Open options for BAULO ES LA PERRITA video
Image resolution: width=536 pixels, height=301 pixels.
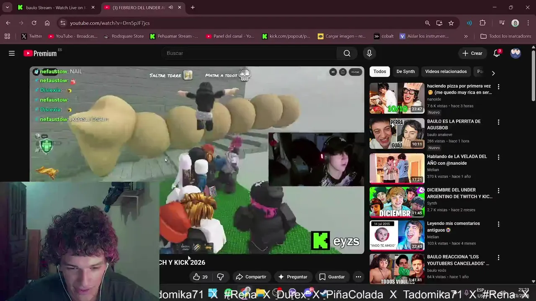point(498,122)
